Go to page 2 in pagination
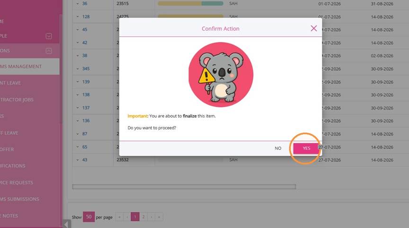Screen dimensions: 409x228 pos(143,217)
